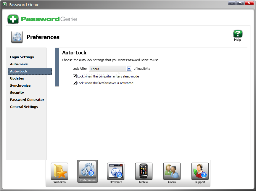This screenshot has height=191, width=256.
Task: Open Synchronize preferences
Action: (20, 85)
